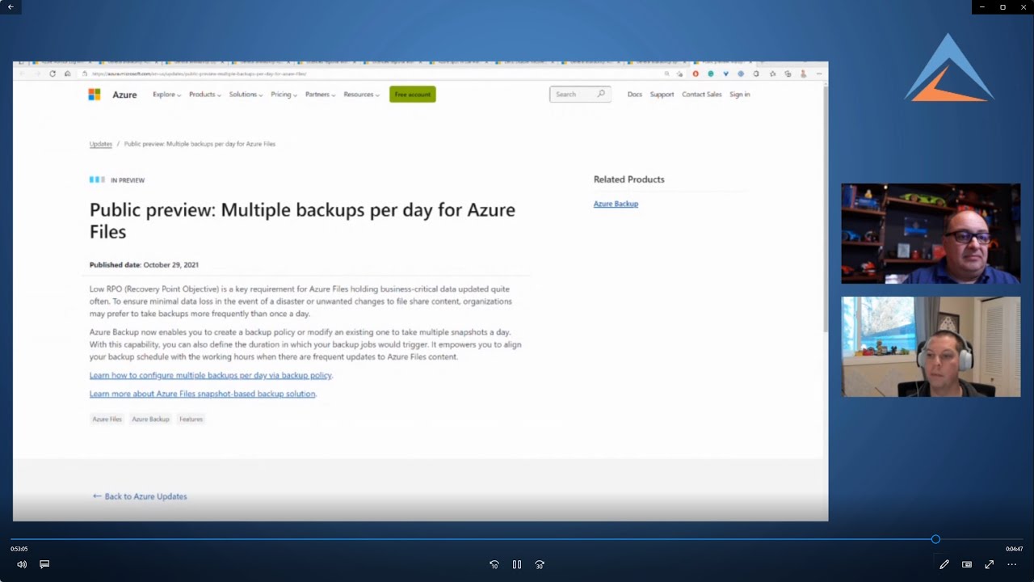
Task: Click the Free account button
Action: [x=412, y=95]
